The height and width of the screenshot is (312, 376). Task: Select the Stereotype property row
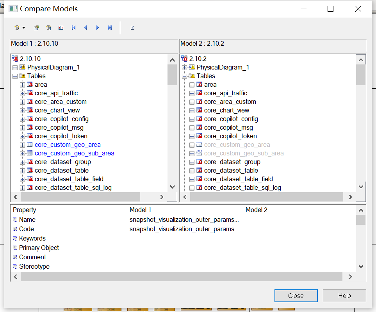(34, 266)
